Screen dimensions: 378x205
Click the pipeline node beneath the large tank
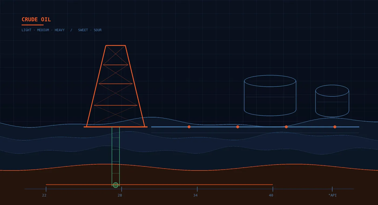tap(286, 127)
